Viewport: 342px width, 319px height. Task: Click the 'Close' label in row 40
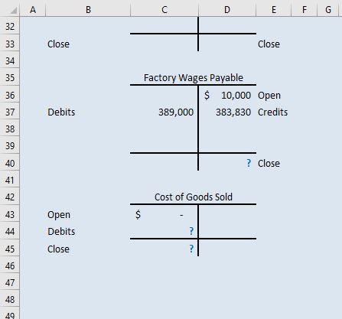coord(269,163)
